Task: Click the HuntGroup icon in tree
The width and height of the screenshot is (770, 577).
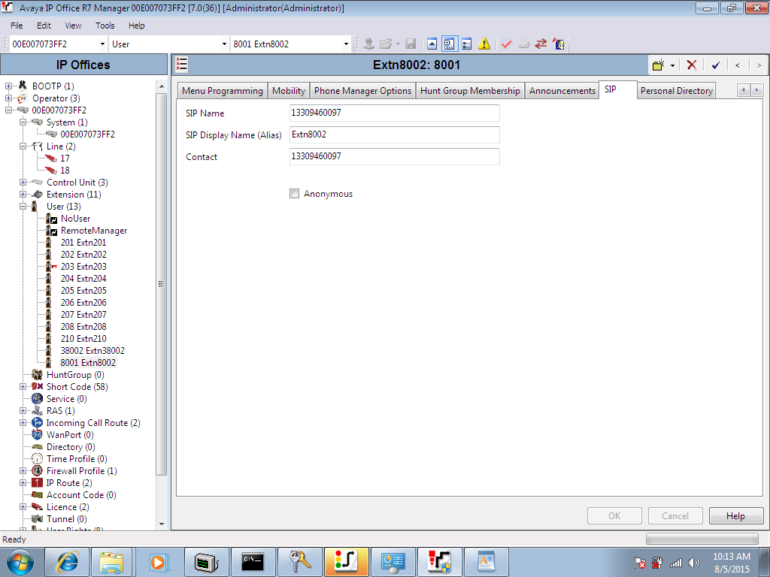Action: [38, 375]
